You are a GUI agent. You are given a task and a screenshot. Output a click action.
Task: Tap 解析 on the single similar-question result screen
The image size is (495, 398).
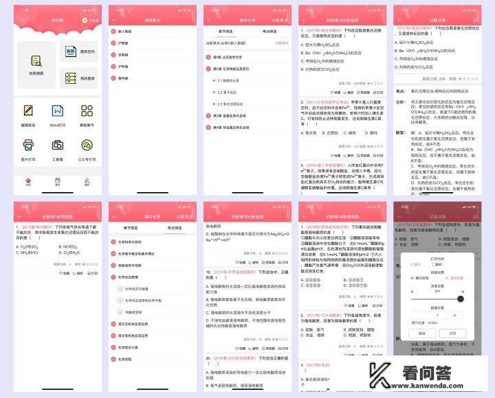coord(78,273)
